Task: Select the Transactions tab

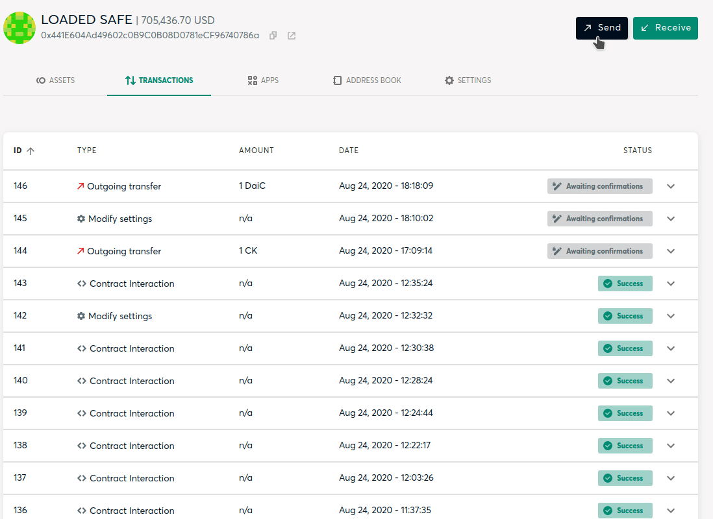Action: [x=159, y=80]
